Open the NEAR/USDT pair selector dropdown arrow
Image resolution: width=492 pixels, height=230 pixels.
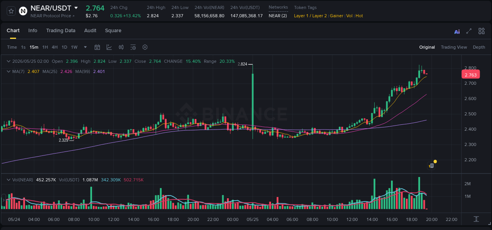pyautogui.click(x=76, y=8)
